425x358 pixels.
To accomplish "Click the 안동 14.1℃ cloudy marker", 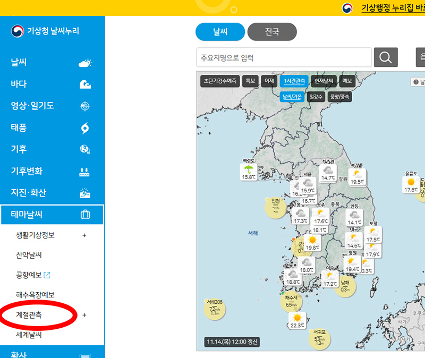I will pos(354,217).
